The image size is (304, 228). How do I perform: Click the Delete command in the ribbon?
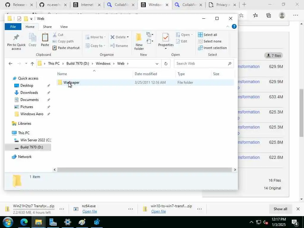(x=118, y=37)
